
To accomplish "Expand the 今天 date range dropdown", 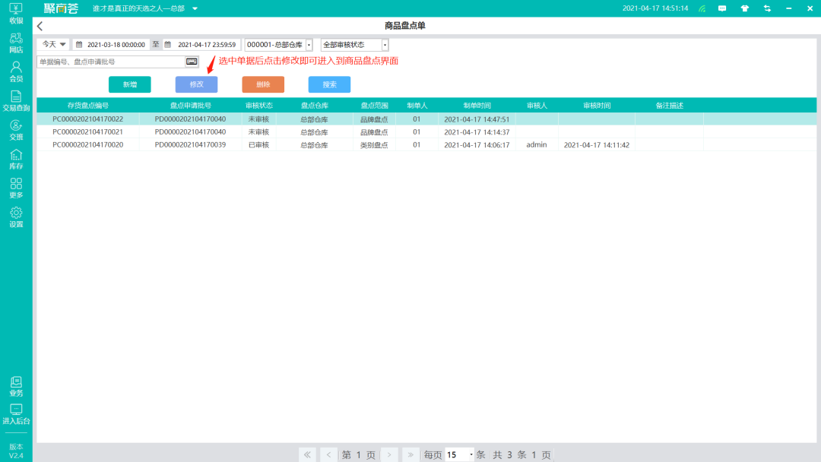I will tap(53, 45).
